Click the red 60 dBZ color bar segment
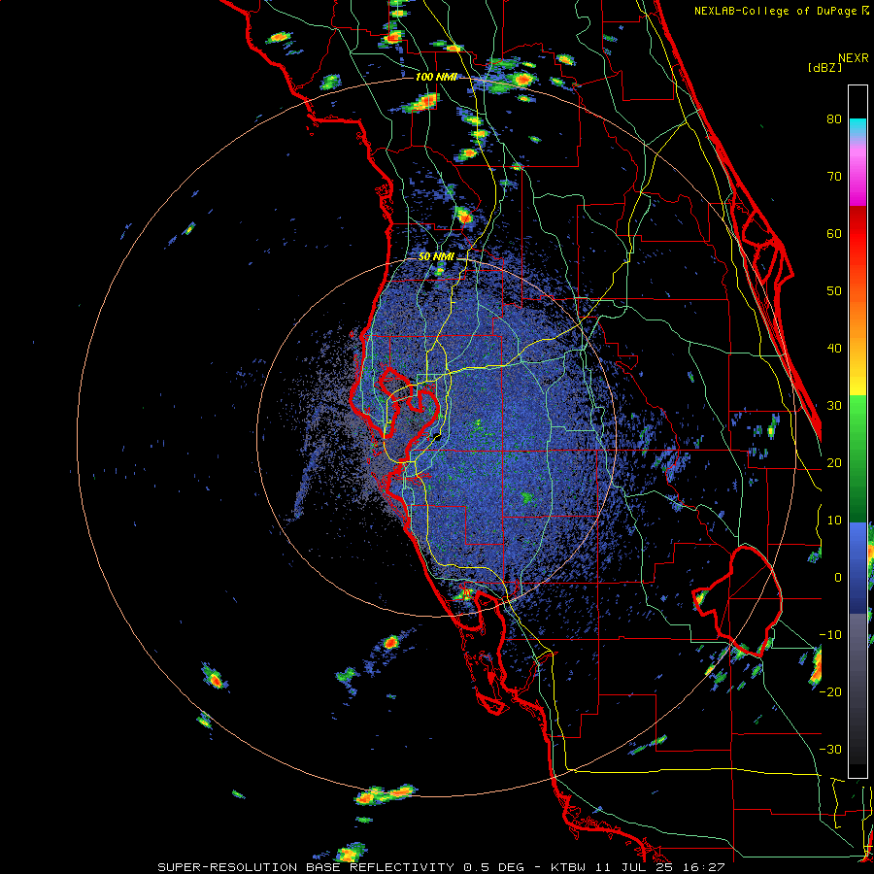Screen dimensions: 874x874 click(x=857, y=234)
